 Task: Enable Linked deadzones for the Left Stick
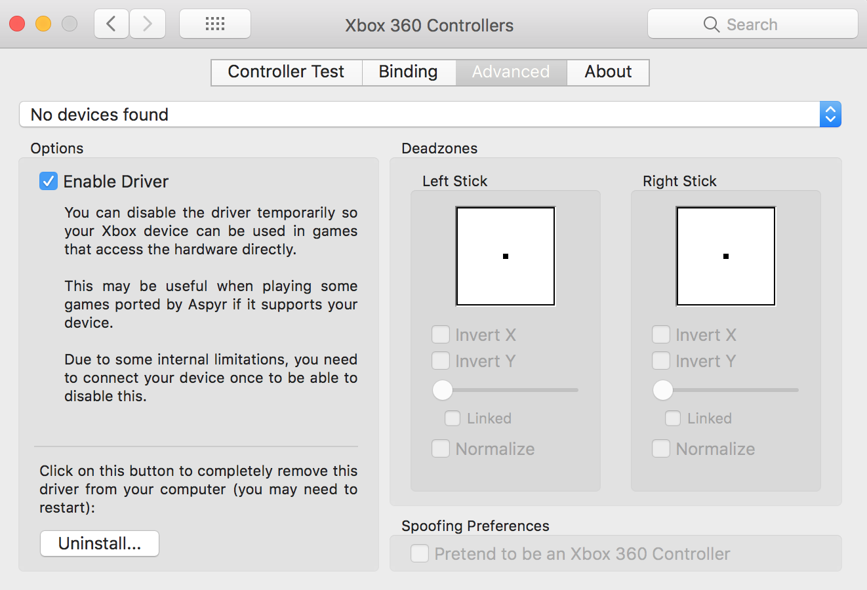tap(453, 418)
